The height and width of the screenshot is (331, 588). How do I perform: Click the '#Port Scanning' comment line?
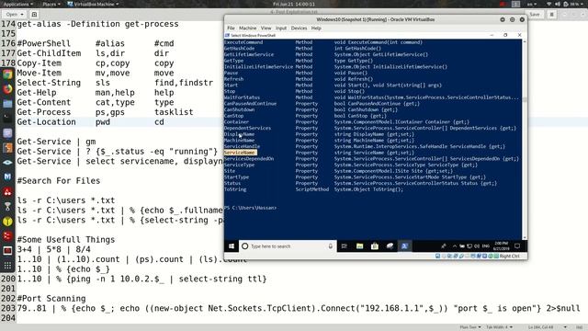pyautogui.click(x=51, y=299)
